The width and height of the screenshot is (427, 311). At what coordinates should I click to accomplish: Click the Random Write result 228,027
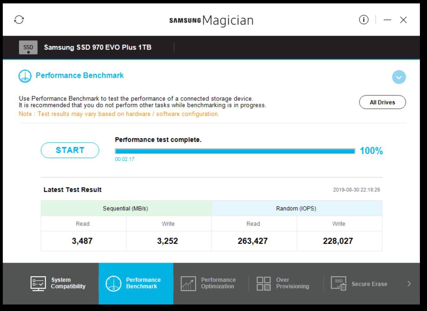point(338,241)
